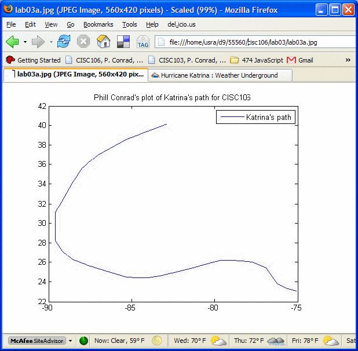Switch to the Hurricane Katrina Weather Underground tab
Image resolution: width=358 pixels, height=351 pixels.
pos(220,75)
